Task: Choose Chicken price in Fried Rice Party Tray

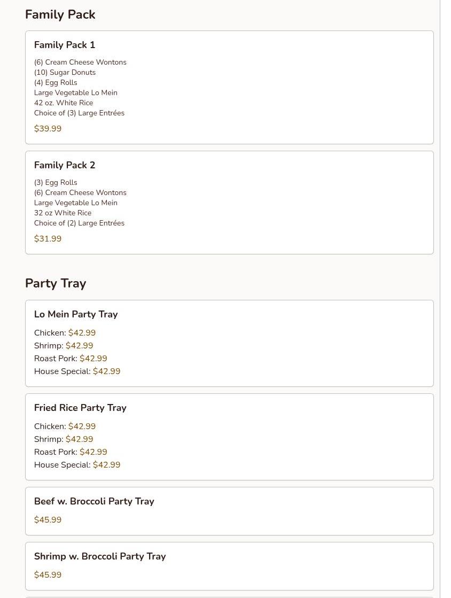Action: pyautogui.click(x=82, y=426)
